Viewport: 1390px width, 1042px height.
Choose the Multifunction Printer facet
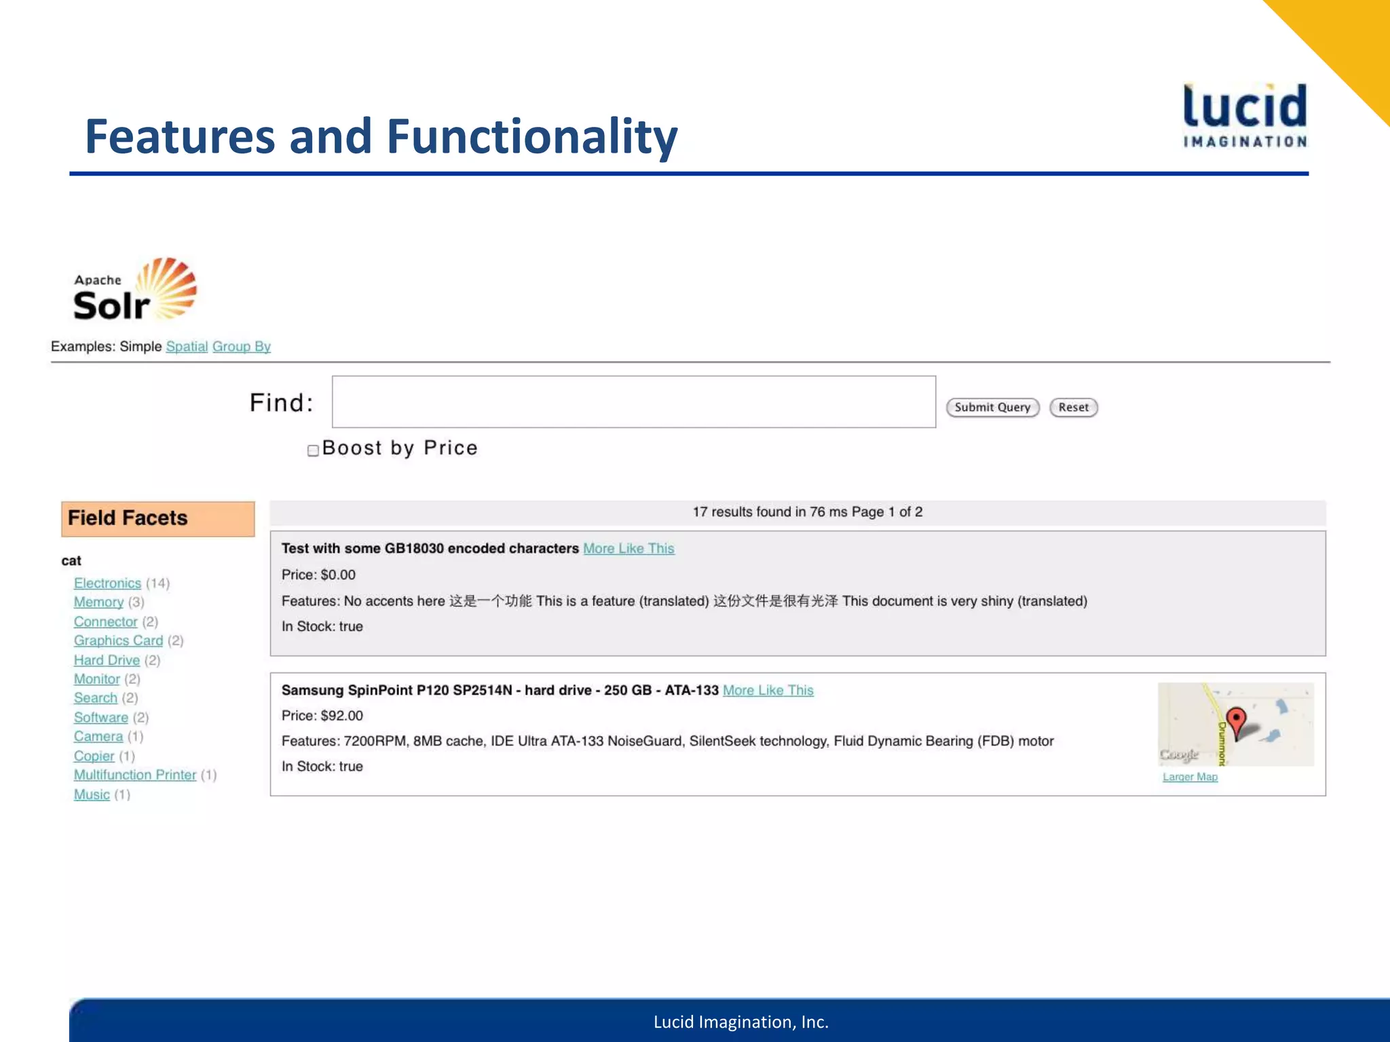pos(134,775)
